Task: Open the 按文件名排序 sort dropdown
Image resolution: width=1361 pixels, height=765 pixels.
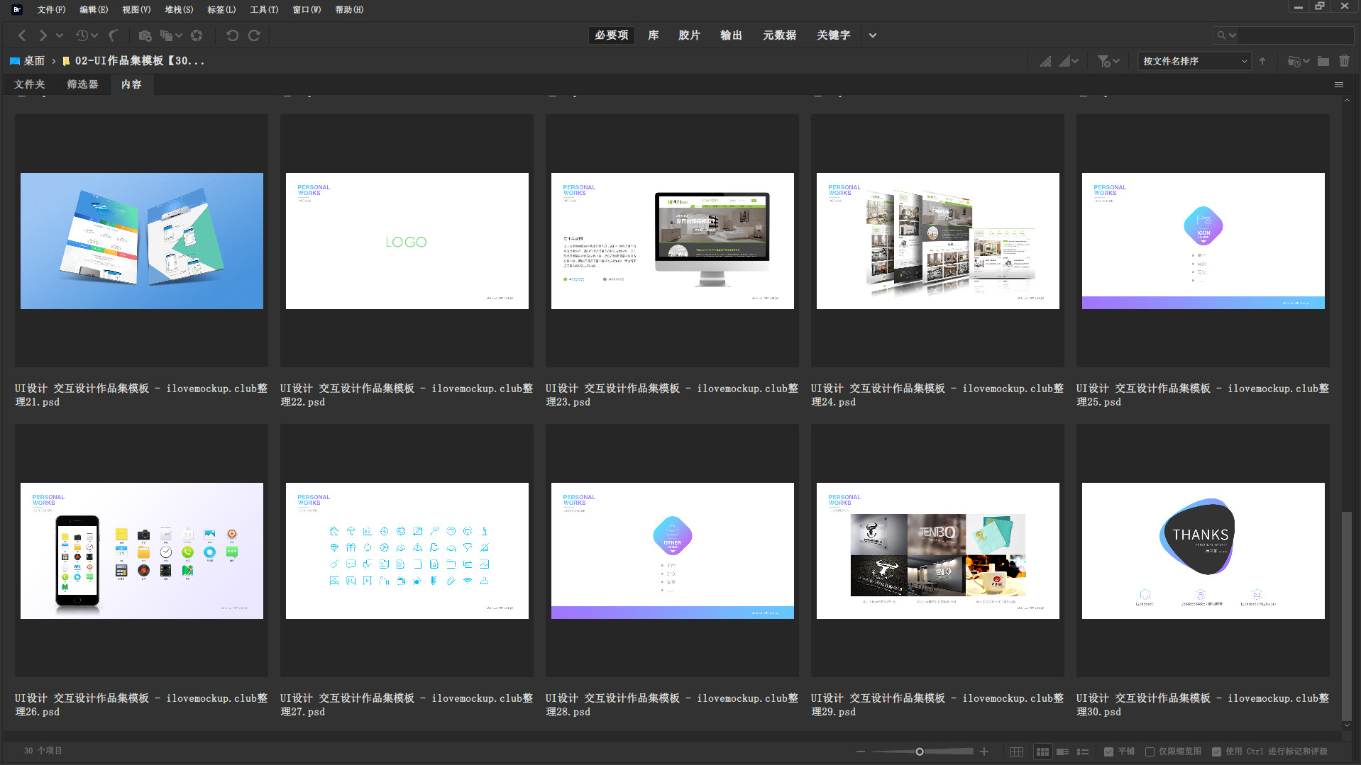Action: coord(1194,62)
